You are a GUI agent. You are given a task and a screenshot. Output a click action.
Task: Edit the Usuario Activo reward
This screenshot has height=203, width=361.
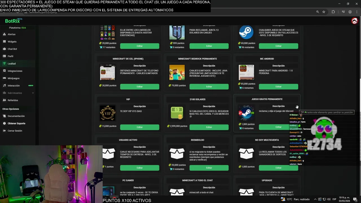pos(140,168)
